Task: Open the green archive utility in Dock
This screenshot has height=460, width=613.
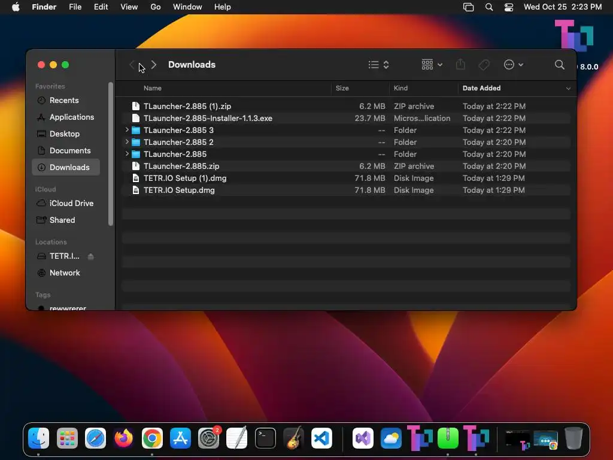Action: point(448,438)
